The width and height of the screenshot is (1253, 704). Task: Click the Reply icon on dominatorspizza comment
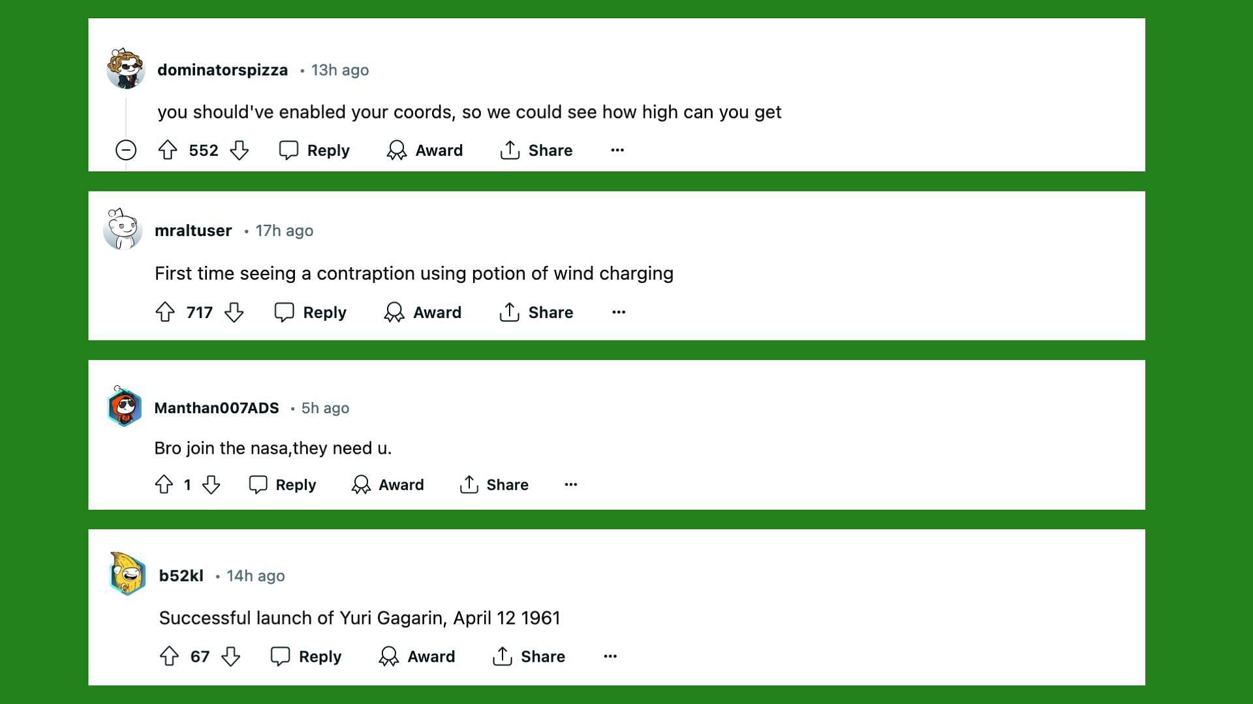pos(288,149)
